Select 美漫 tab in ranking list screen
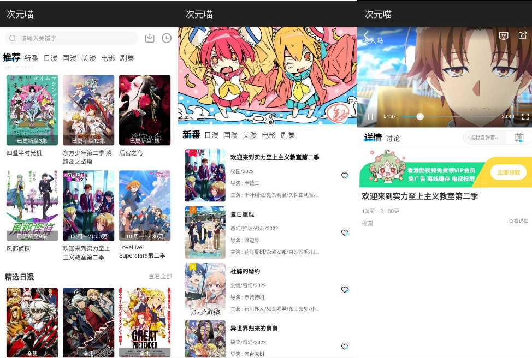The height and width of the screenshot is (358, 532). point(250,135)
